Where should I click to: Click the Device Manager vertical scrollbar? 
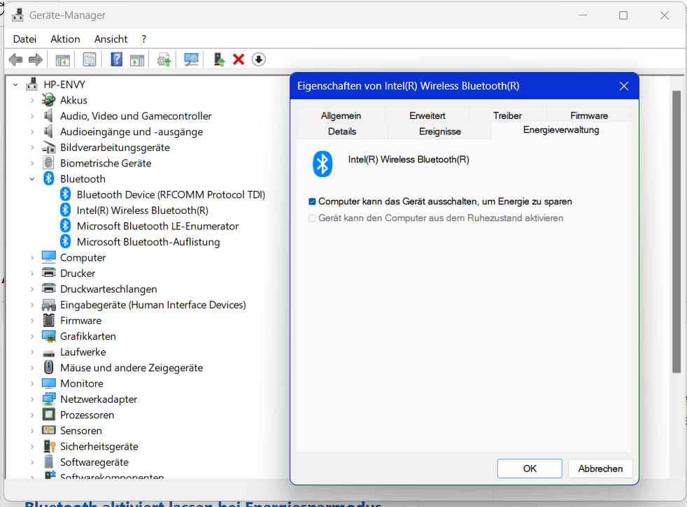tap(677, 232)
